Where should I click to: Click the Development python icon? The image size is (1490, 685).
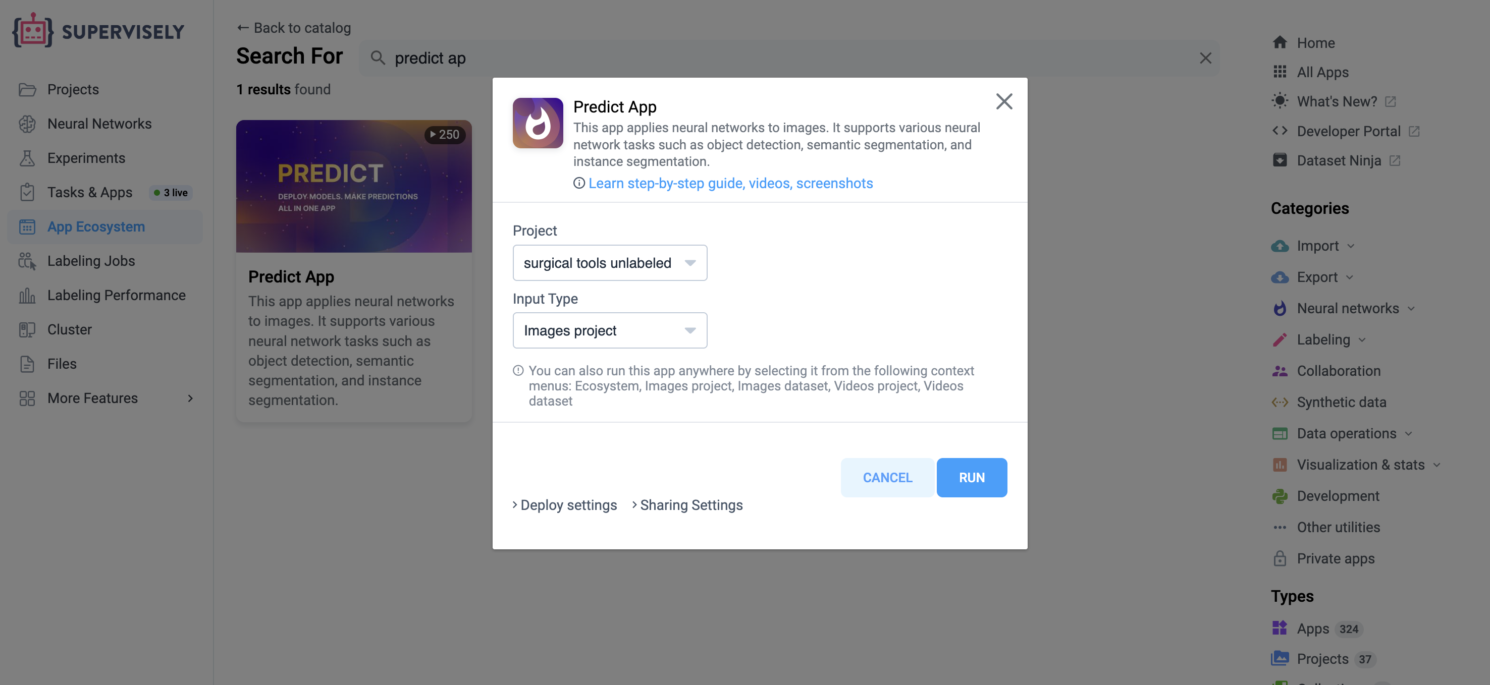coord(1280,496)
